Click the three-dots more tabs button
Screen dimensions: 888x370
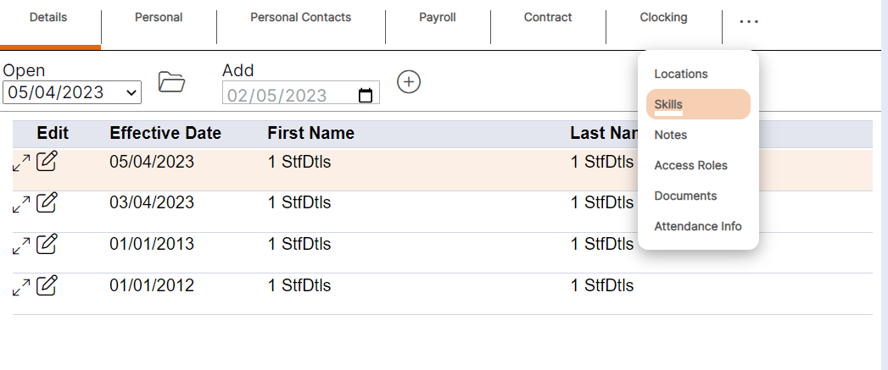[x=748, y=21]
